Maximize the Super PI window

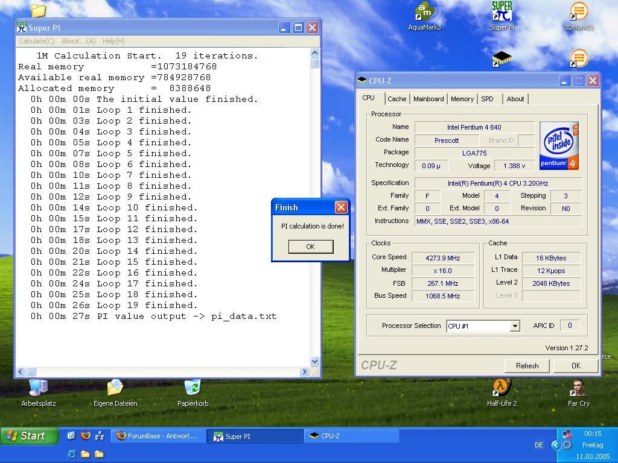tap(298, 28)
